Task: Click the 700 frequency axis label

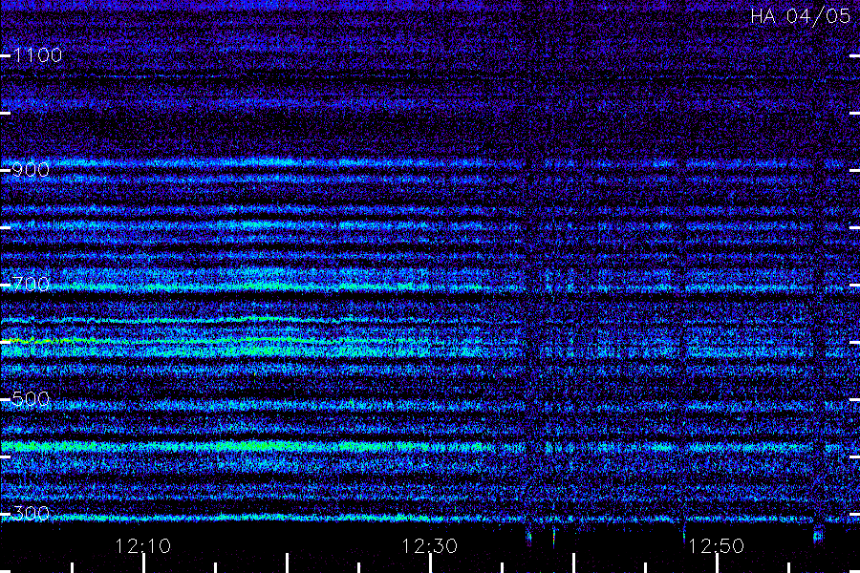Action: click(32, 284)
